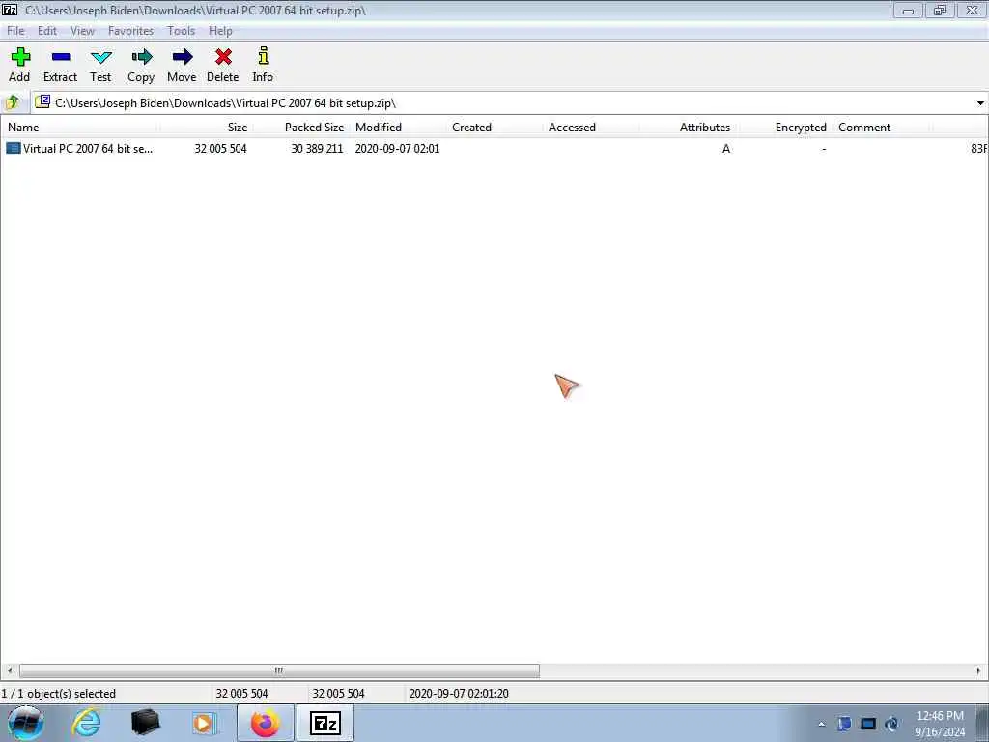This screenshot has width=989, height=742.
Task: Sort by the Comment column header
Action: tap(881, 127)
